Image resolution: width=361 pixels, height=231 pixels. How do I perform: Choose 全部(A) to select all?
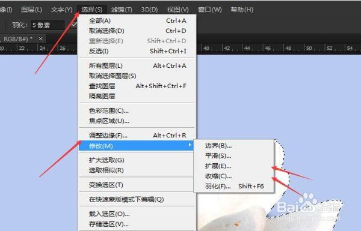coord(137,20)
